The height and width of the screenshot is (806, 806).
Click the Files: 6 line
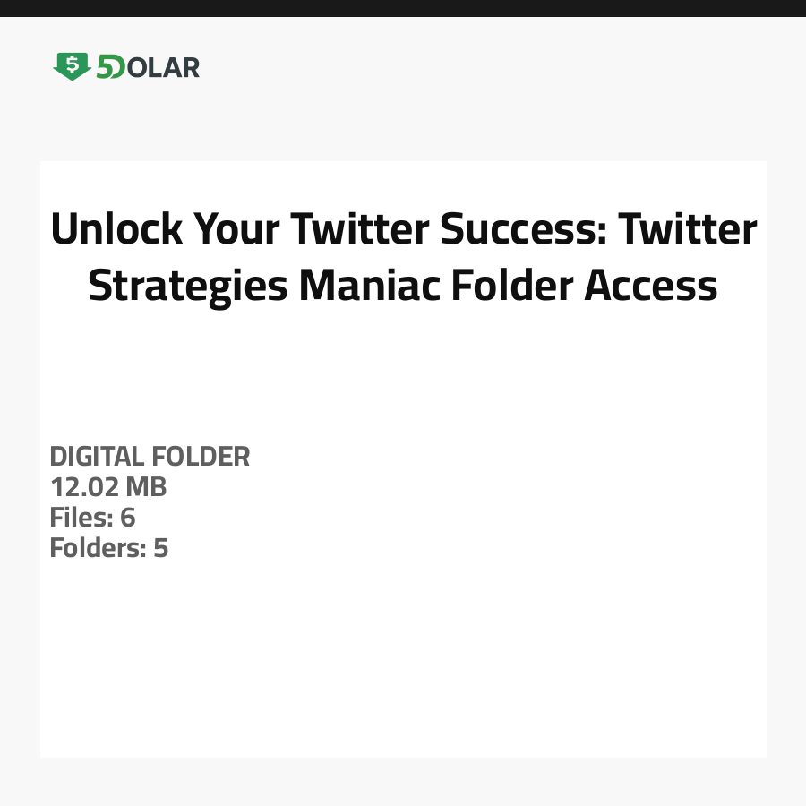coord(92,518)
